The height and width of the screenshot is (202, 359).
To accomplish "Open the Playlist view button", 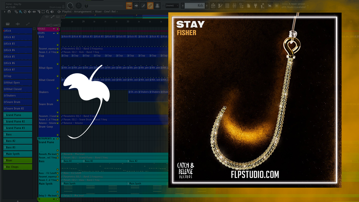I will pos(213,5).
